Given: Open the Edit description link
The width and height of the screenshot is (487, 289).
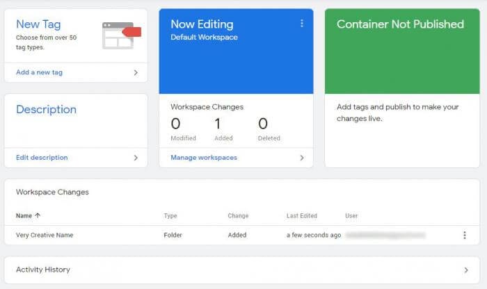Looking at the screenshot, I should click(x=42, y=158).
